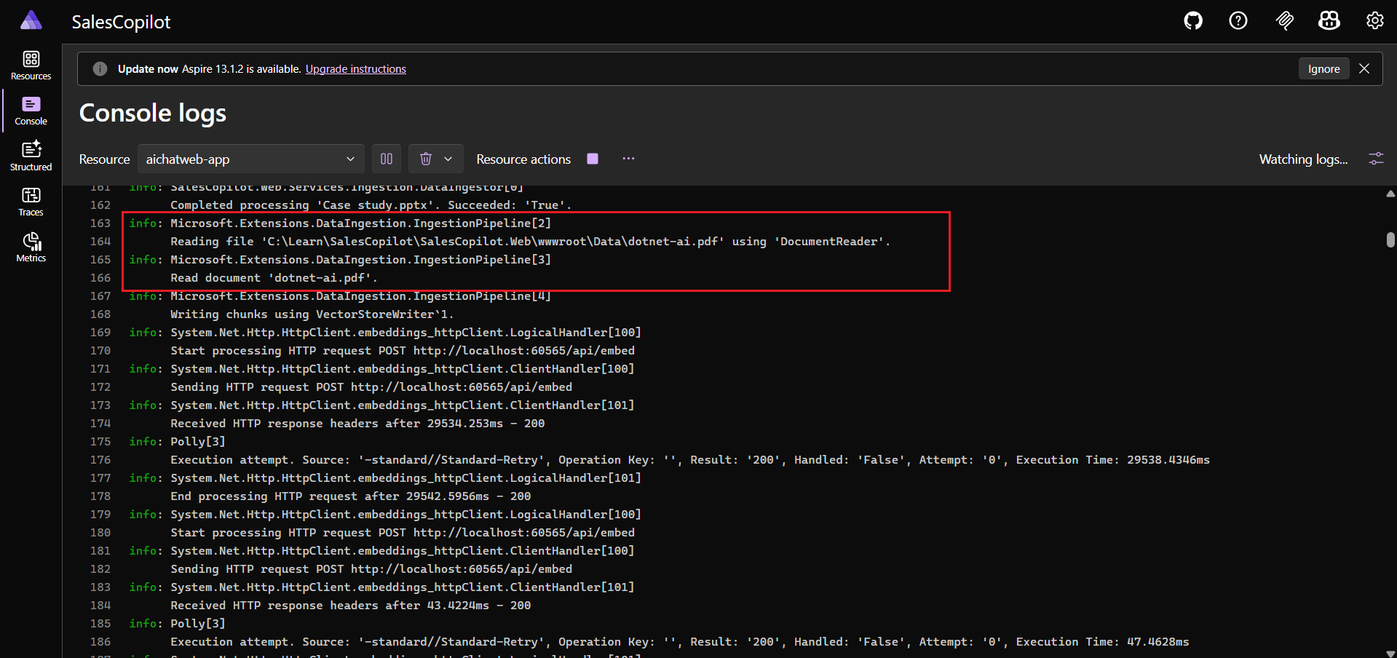Open help via the question mark icon
The height and width of the screenshot is (658, 1397).
(1238, 20)
